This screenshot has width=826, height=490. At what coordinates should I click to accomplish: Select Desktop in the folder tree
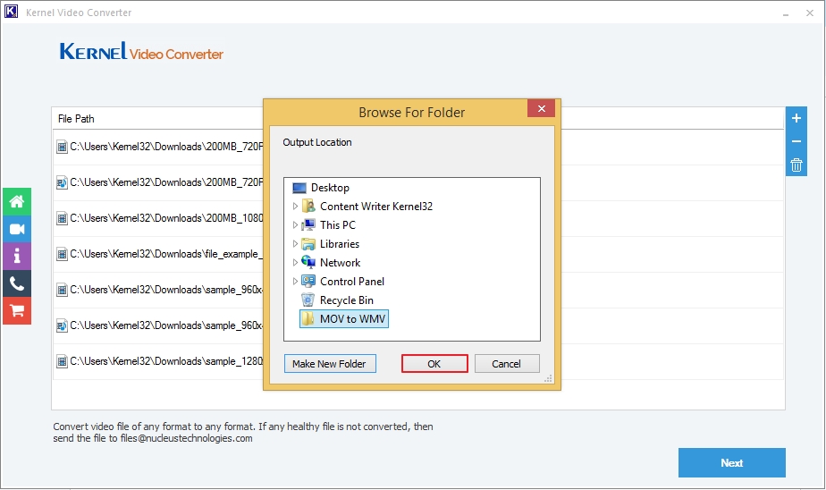pyautogui.click(x=330, y=188)
